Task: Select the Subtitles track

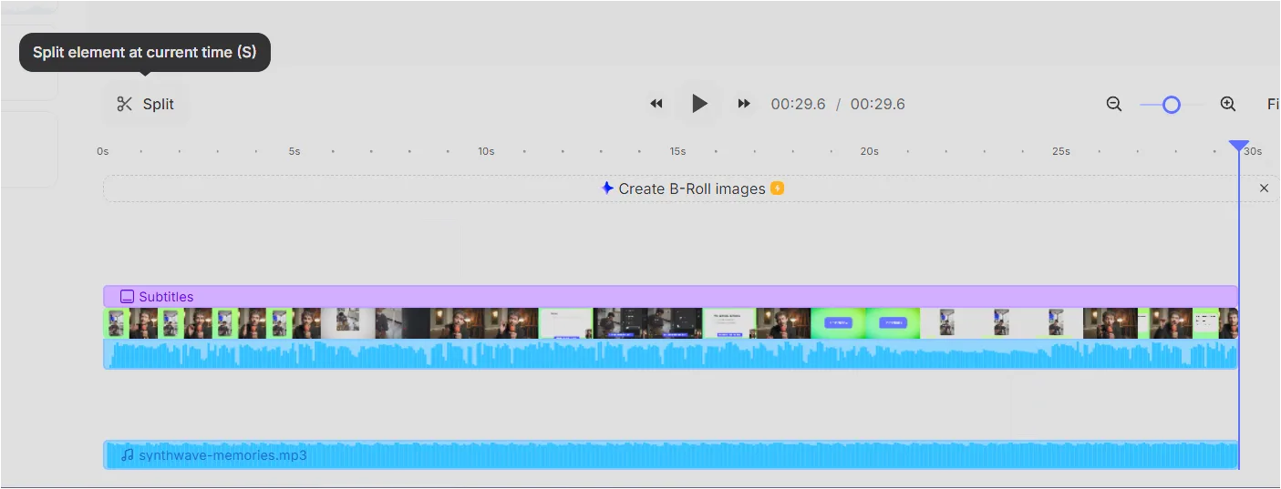Action: tap(670, 296)
